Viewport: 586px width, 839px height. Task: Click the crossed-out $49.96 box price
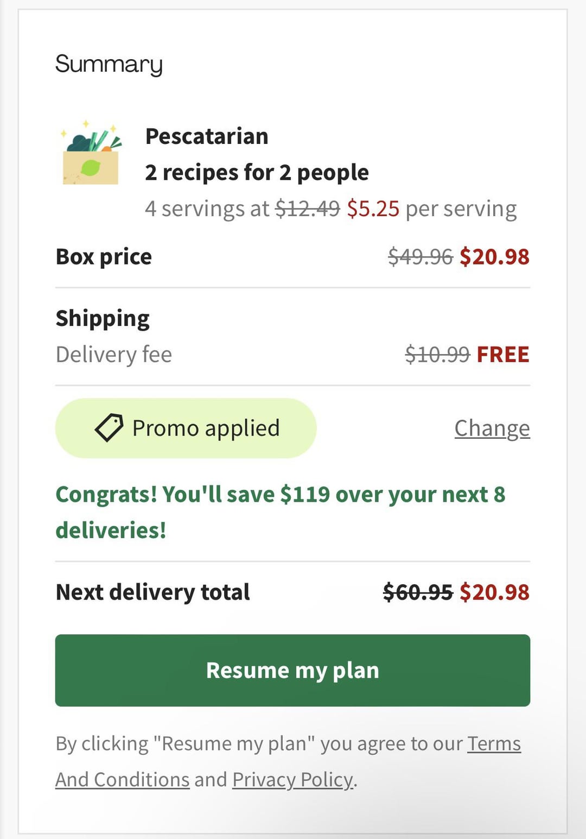[420, 257]
